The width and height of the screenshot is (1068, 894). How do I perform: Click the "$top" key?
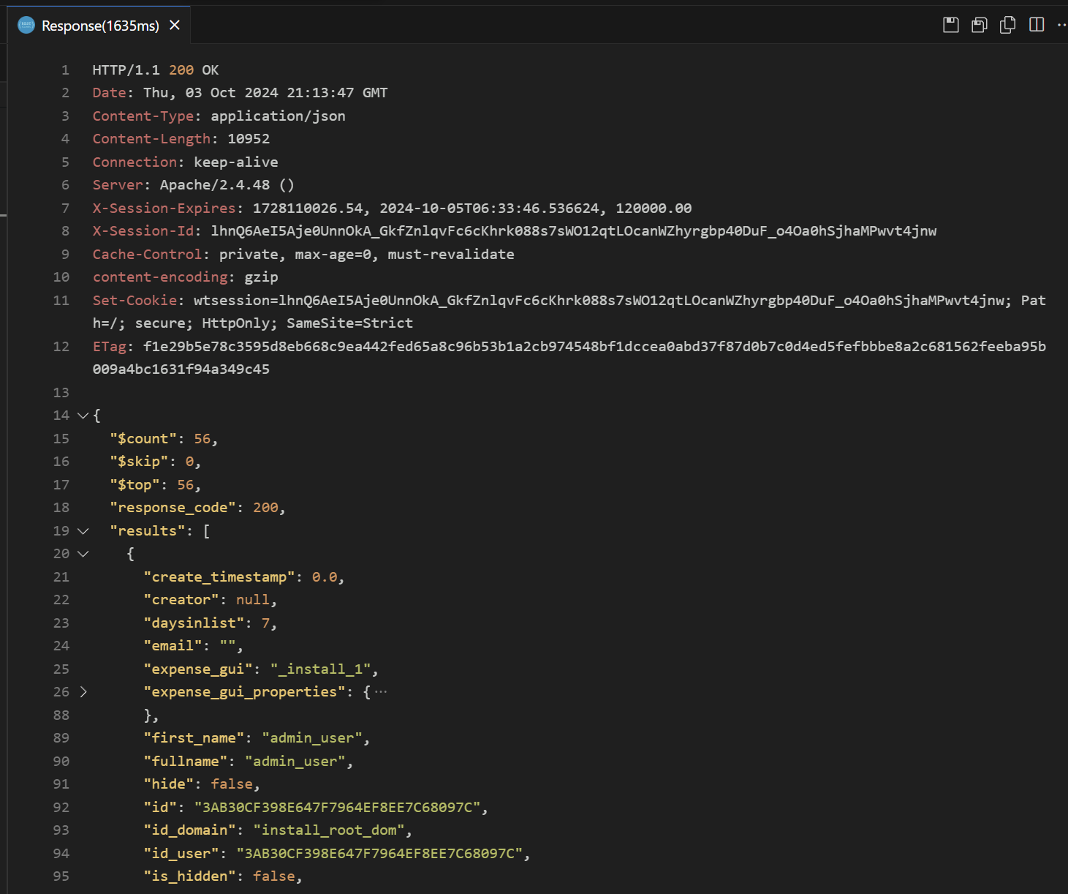135,485
